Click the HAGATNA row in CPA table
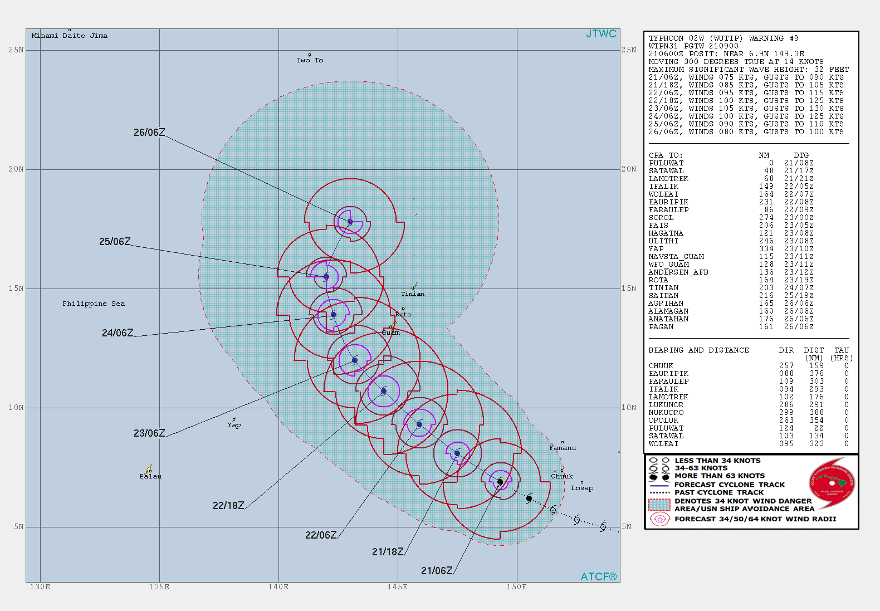The width and height of the screenshot is (880, 611). coord(731,233)
